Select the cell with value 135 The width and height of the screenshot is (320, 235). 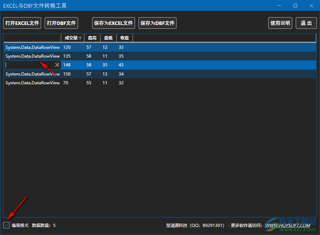point(67,56)
